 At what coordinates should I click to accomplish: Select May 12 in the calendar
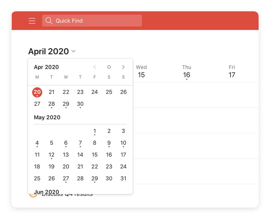coord(52,155)
